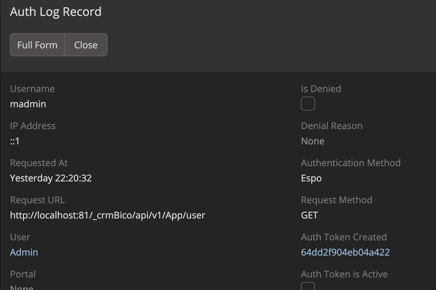Click the Is Denied field label
The width and height of the screenshot is (436, 290).
[321, 89]
